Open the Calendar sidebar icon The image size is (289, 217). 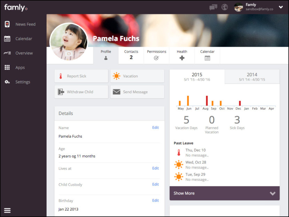coord(7,39)
